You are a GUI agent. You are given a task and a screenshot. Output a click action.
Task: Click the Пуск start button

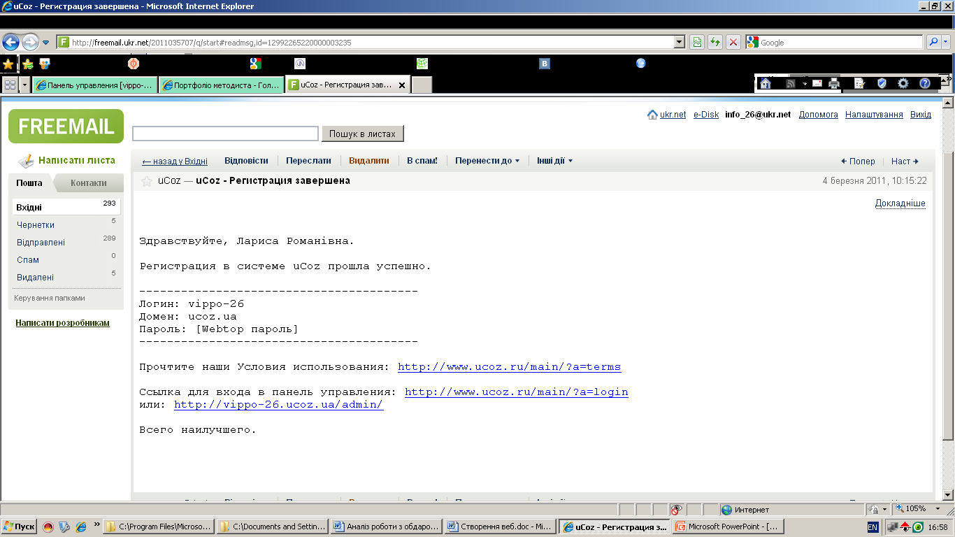point(20,527)
